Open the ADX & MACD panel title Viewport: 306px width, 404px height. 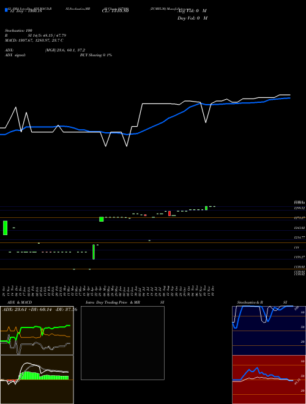click(x=20, y=302)
